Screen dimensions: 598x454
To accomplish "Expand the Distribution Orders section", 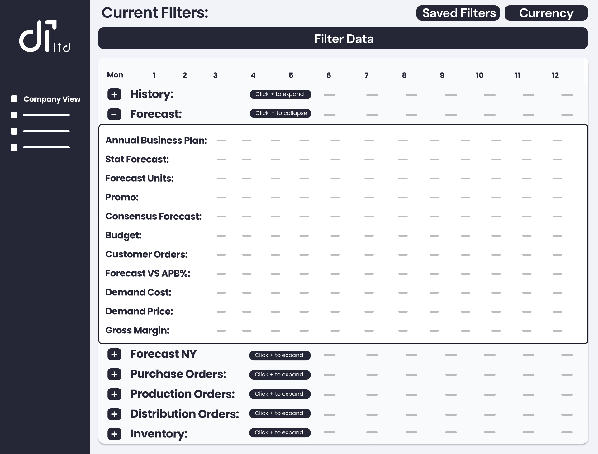I will (114, 414).
